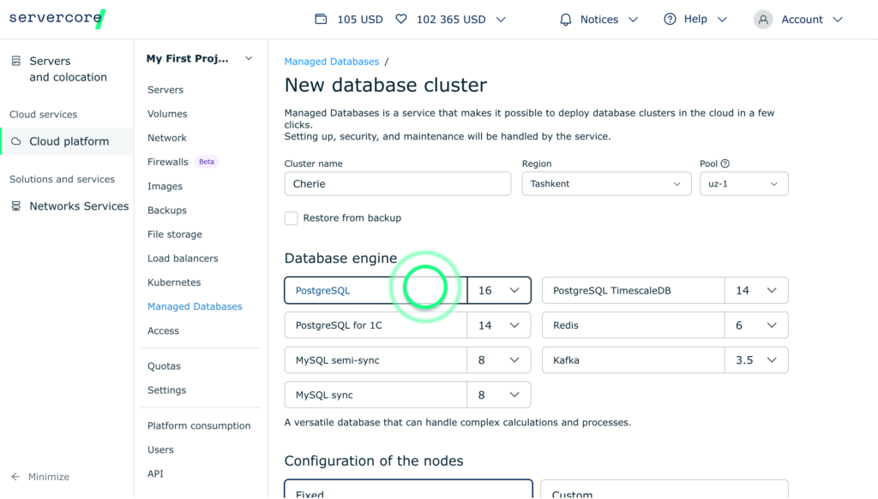Select the Redis database engine

pyautogui.click(x=633, y=325)
